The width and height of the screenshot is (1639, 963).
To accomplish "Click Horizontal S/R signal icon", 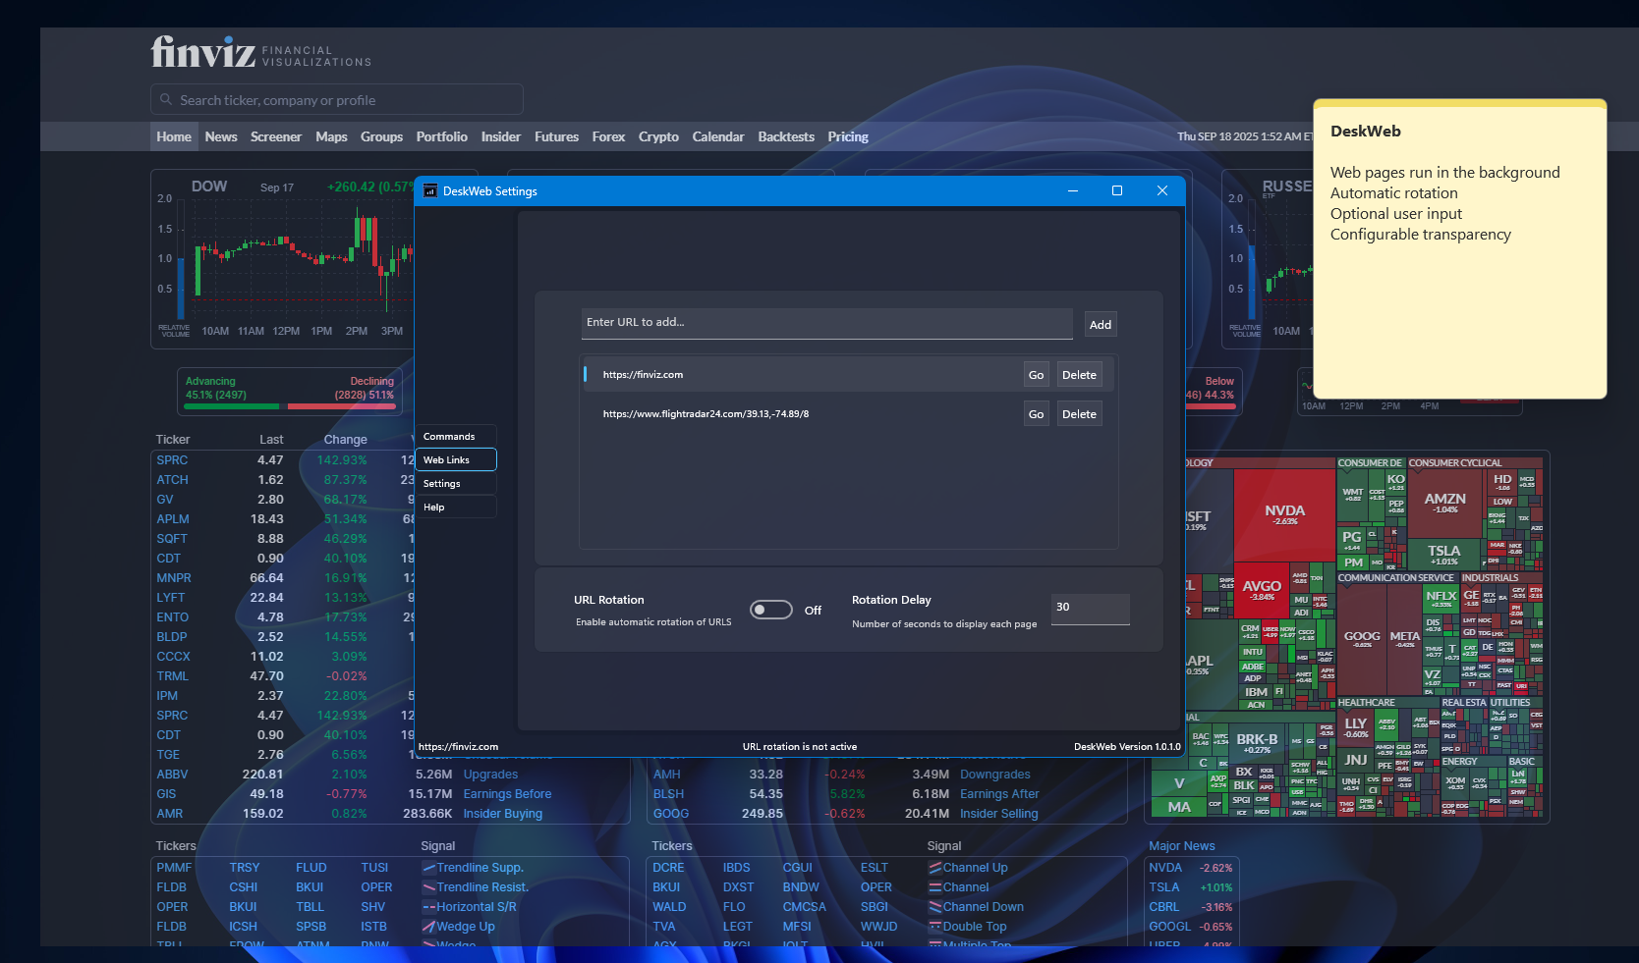I will click(x=428, y=907).
